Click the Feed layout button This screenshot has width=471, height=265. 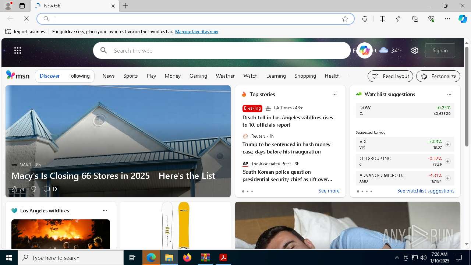(x=390, y=76)
